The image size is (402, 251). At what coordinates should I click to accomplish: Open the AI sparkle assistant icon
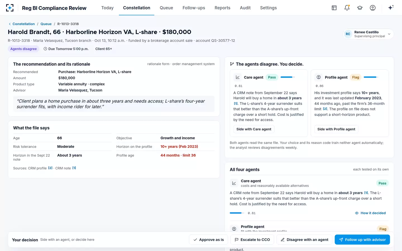coord(391,8)
